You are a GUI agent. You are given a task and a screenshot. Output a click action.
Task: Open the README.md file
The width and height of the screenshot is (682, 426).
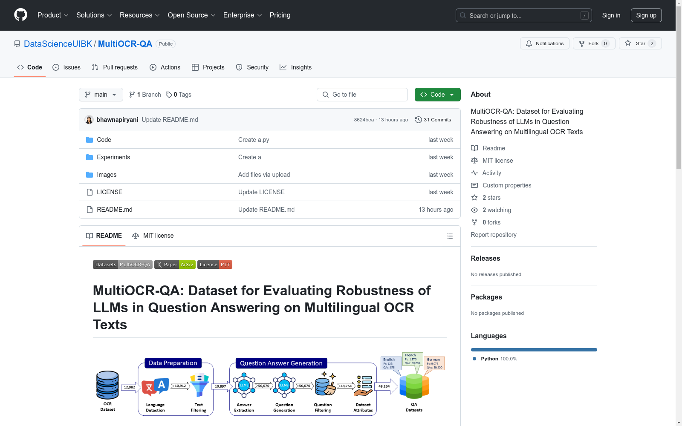pyautogui.click(x=115, y=210)
